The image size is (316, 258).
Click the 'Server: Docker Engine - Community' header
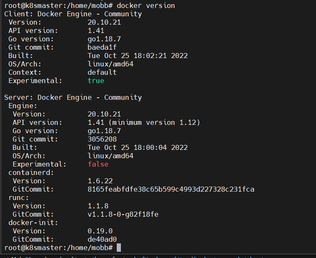click(73, 97)
